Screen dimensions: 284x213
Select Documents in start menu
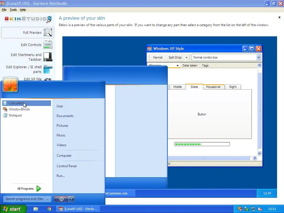point(65,116)
